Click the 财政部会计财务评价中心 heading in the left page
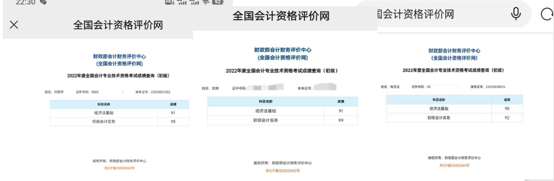 [119, 57]
